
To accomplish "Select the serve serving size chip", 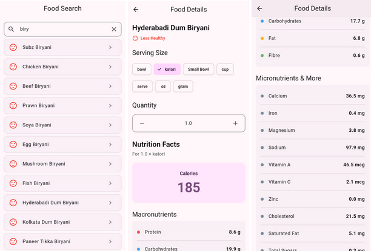I will pos(142,86).
